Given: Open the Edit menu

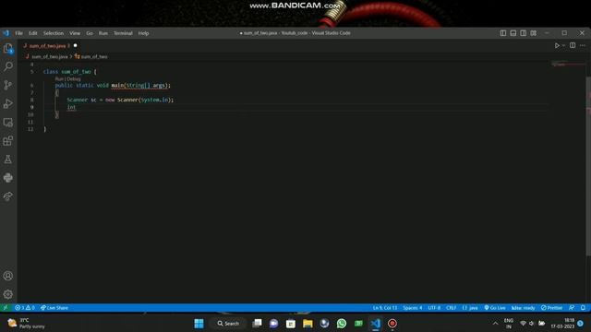Looking at the screenshot, I should pos(33,33).
